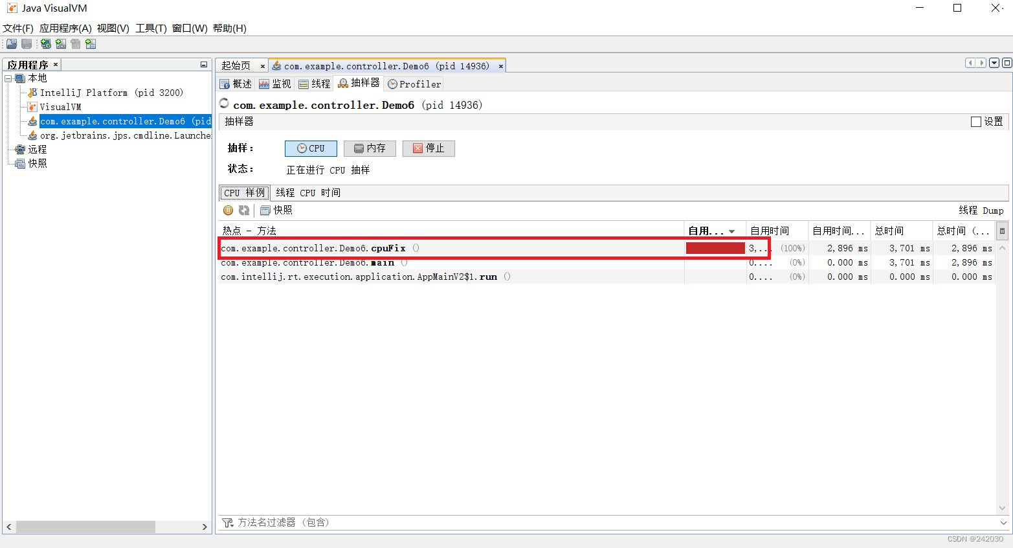Click the Add VM Coredump toolbar icon
Viewport: 1013px width, 548px height.
[x=76, y=44]
